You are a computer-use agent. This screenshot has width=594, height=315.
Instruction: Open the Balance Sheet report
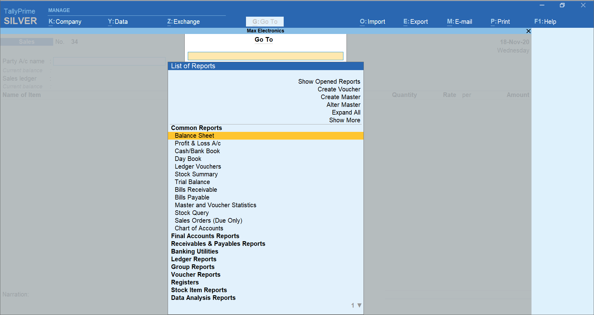pos(194,136)
